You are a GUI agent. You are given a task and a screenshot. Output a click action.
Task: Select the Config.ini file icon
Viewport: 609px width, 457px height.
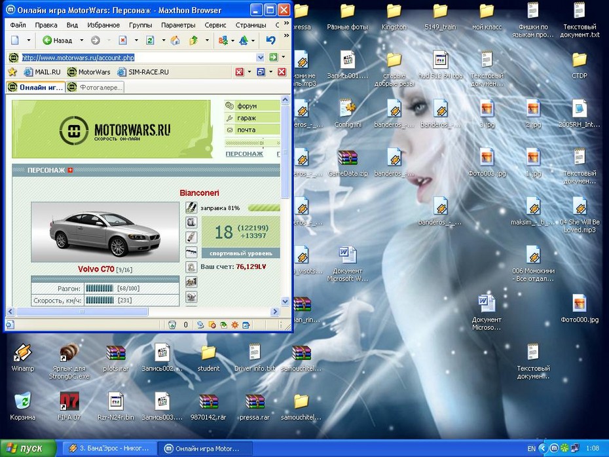coord(348,114)
